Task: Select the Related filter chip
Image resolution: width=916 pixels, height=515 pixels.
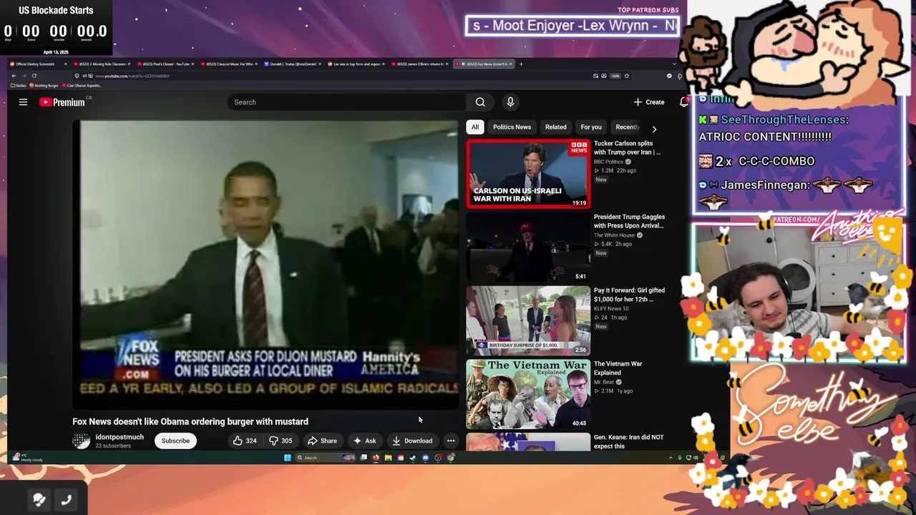Action: [555, 127]
